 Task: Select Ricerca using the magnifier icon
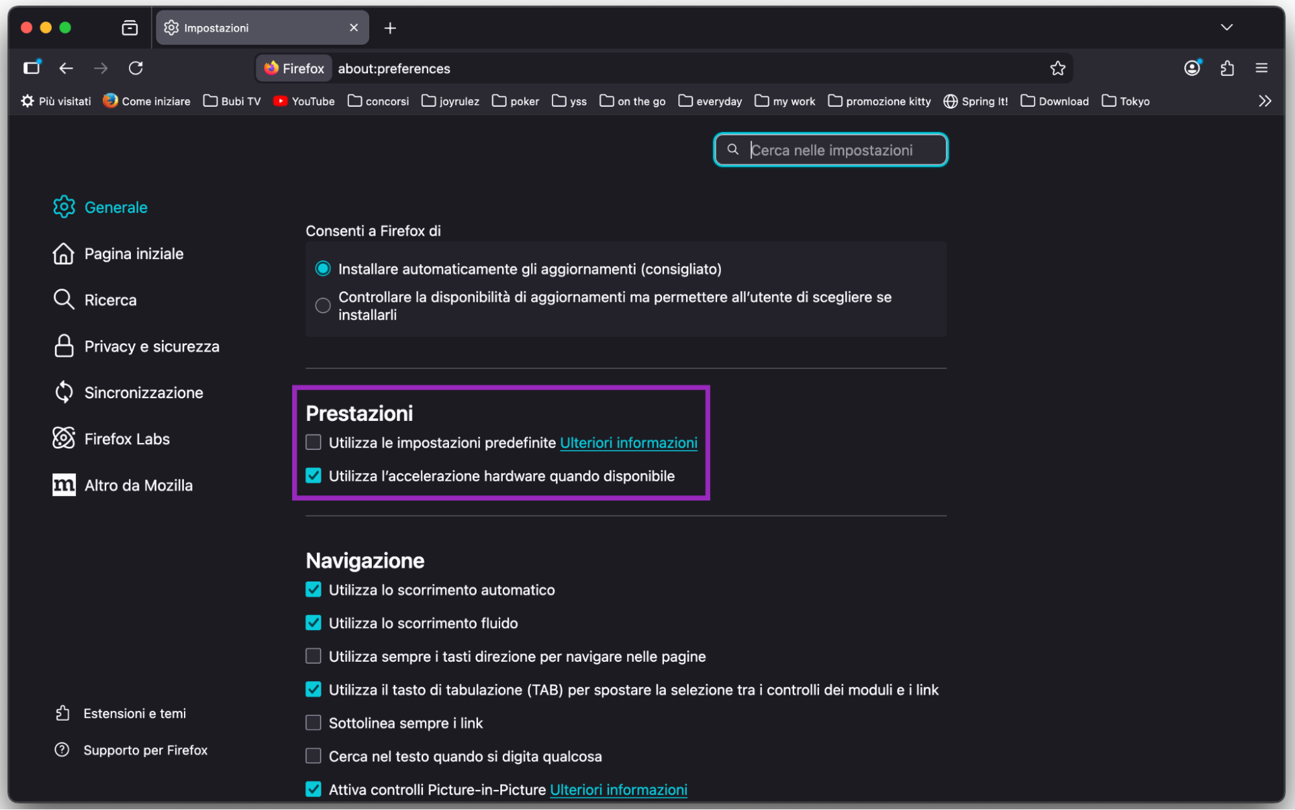[63, 299]
